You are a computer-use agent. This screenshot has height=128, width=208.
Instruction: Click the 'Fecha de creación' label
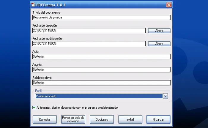point(45,26)
